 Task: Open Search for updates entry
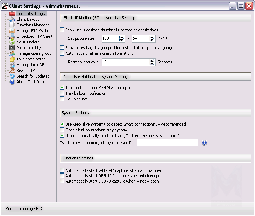pos(33,76)
